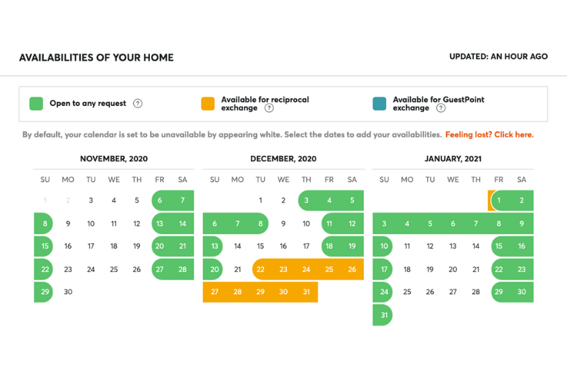Select green Open to any request swatch
567x378 pixels.
tap(36, 103)
